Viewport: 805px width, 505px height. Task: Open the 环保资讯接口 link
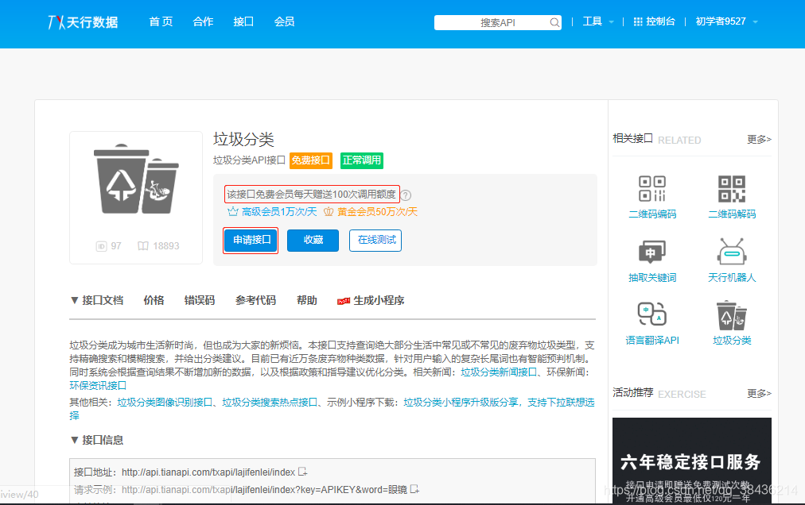point(98,386)
